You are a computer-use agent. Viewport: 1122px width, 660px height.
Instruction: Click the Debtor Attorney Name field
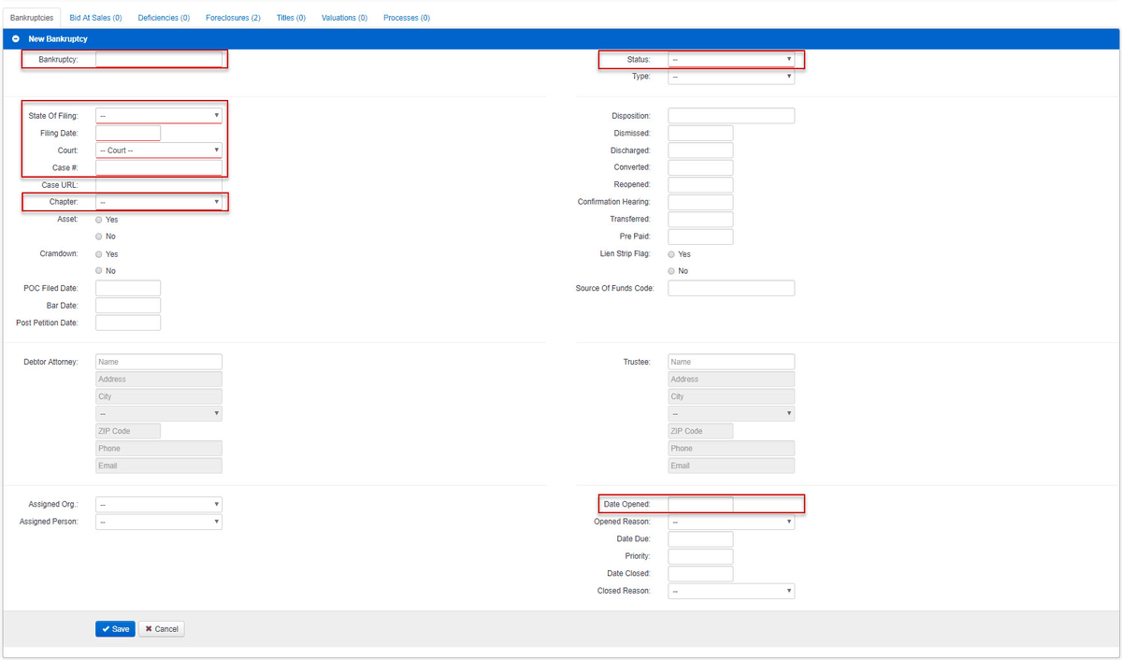point(159,362)
